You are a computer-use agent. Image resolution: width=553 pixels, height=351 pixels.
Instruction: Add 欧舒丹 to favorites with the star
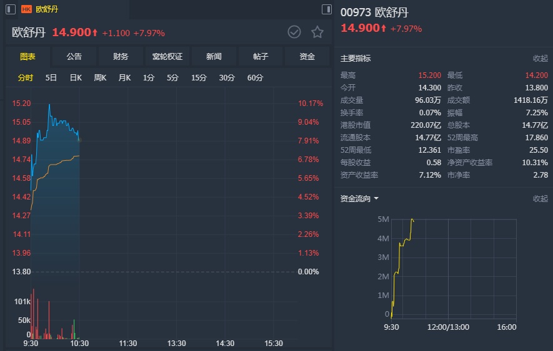tap(317, 32)
